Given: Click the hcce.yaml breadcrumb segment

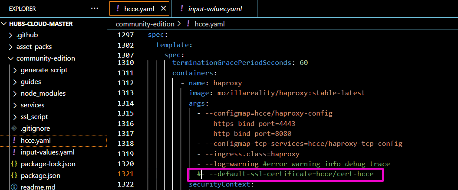Looking at the screenshot, I should coord(210,24).
